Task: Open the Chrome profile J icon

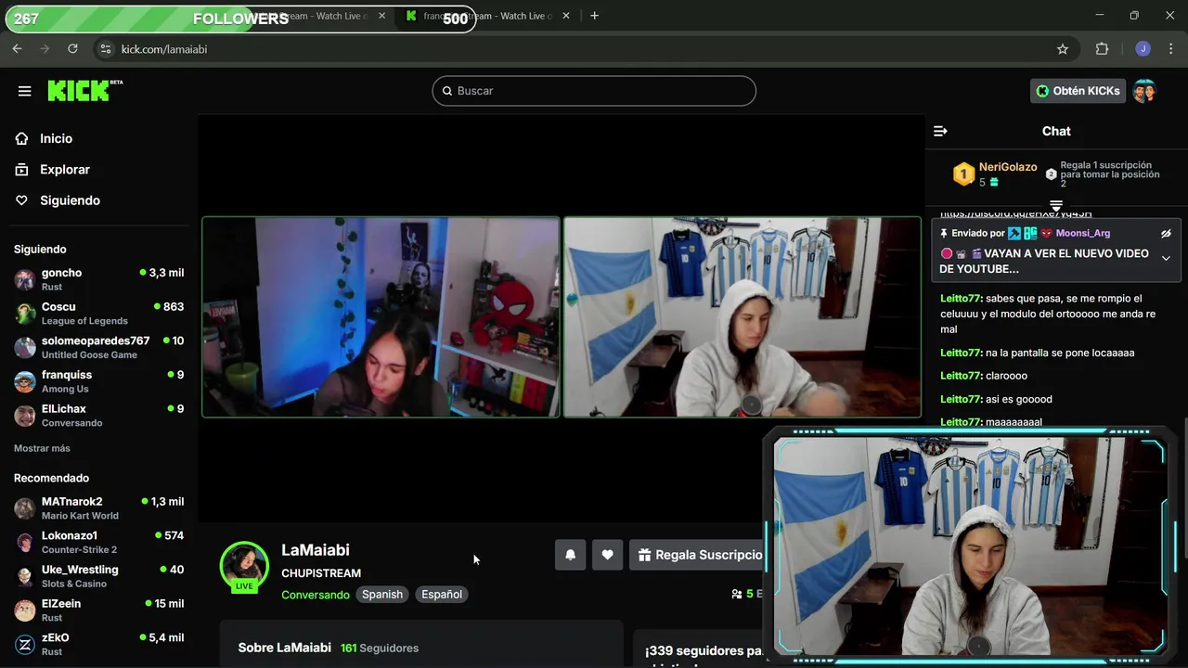Action: 1143,49
